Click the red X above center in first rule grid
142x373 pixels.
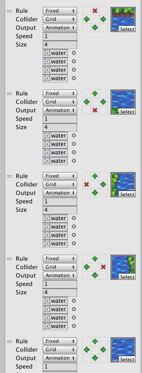95,11
